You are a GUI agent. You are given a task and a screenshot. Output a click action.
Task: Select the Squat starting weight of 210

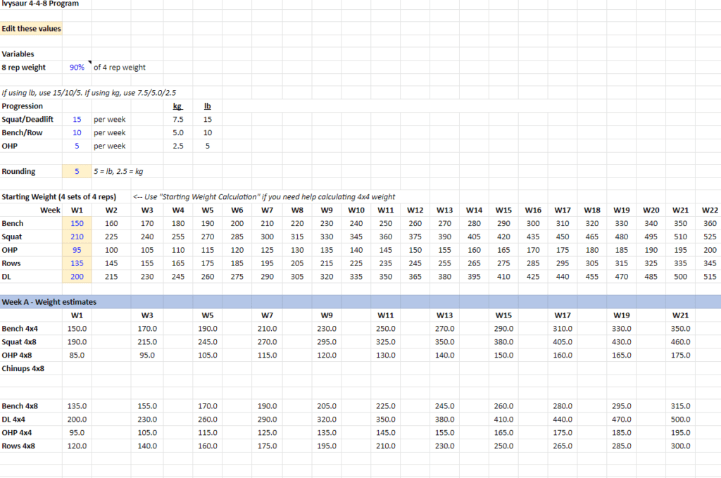(77, 237)
